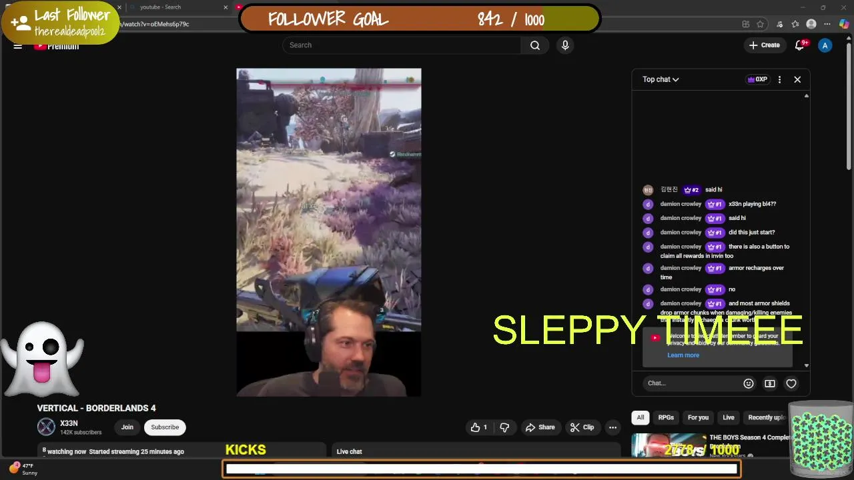854x480 pixels.
Task: Expand the 'watching now' description box
Action: [x=181, y=451]
